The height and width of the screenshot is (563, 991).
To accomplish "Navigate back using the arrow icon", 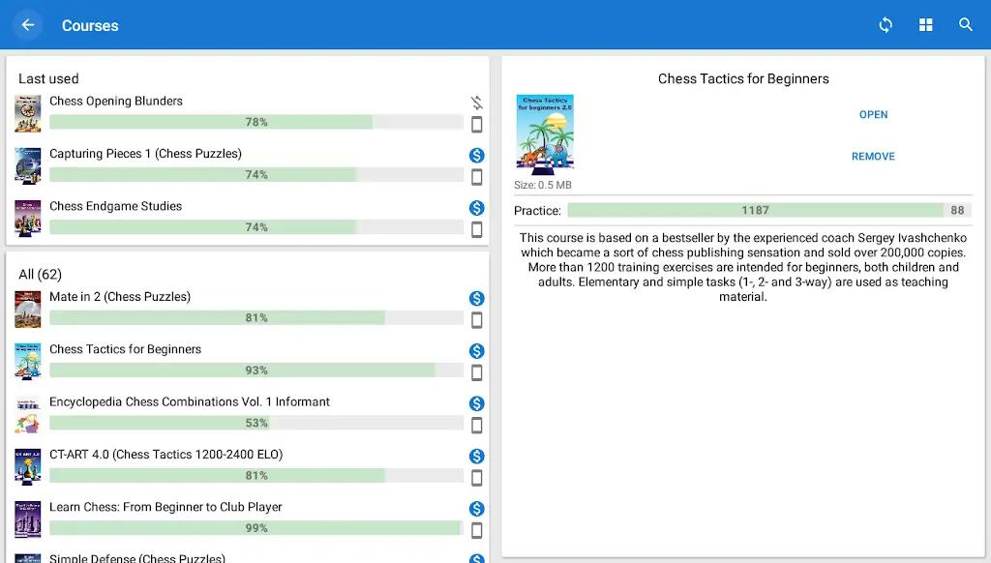I will coord(25,25).
